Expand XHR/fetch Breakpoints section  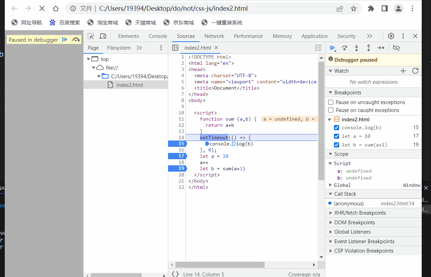point(360,213)
